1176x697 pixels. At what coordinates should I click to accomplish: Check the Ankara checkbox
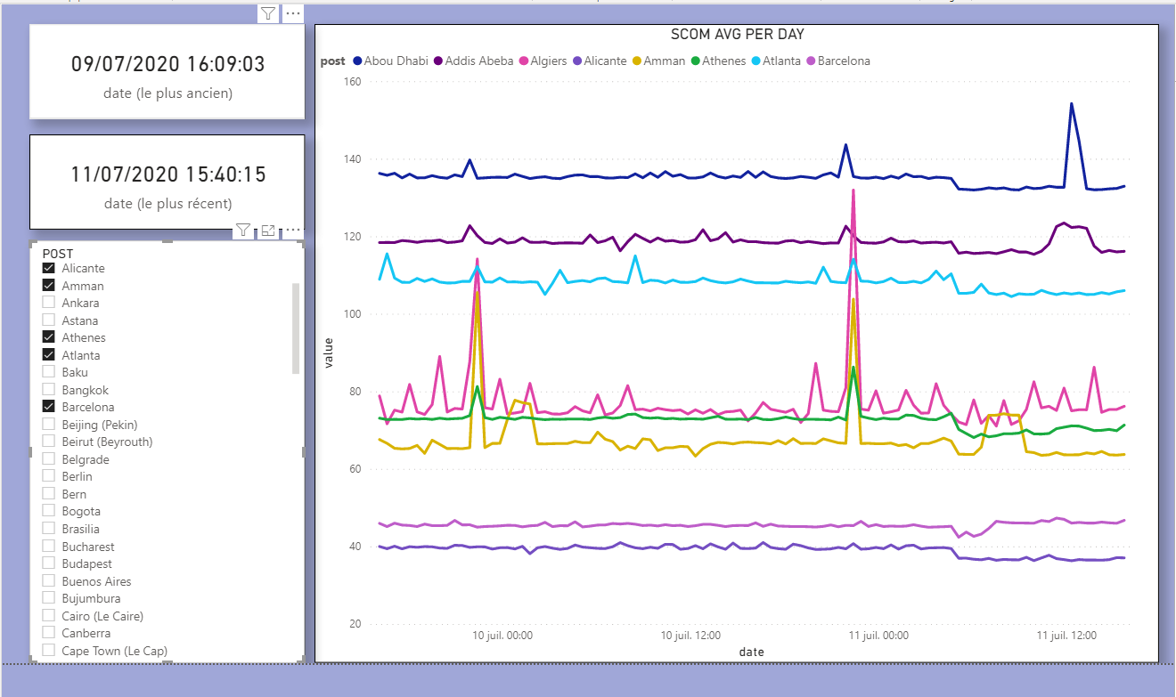(49, 303)
